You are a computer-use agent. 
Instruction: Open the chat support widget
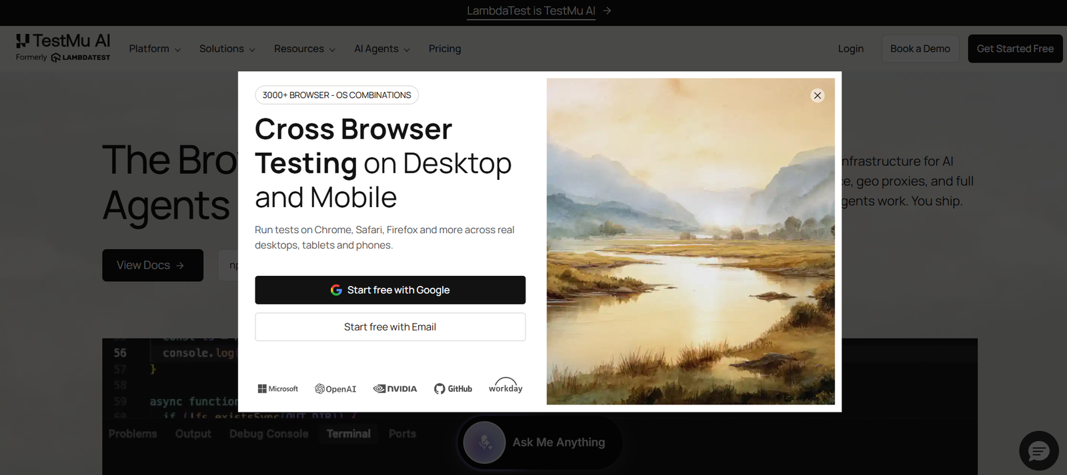[1038, 451]
